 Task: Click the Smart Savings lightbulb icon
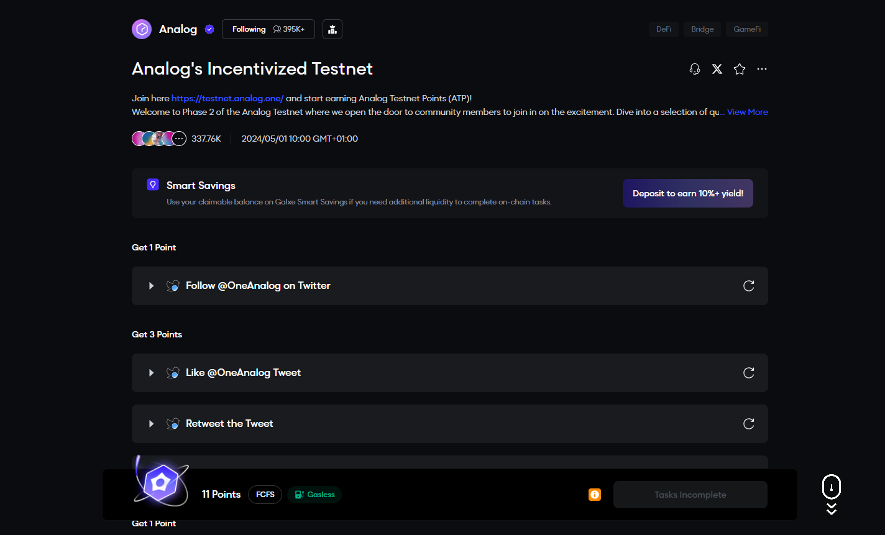tap(153, 185)
